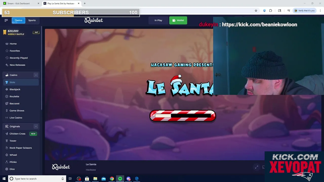324x182 pixels.
Task: Open Game Shows
Action: 17,110
